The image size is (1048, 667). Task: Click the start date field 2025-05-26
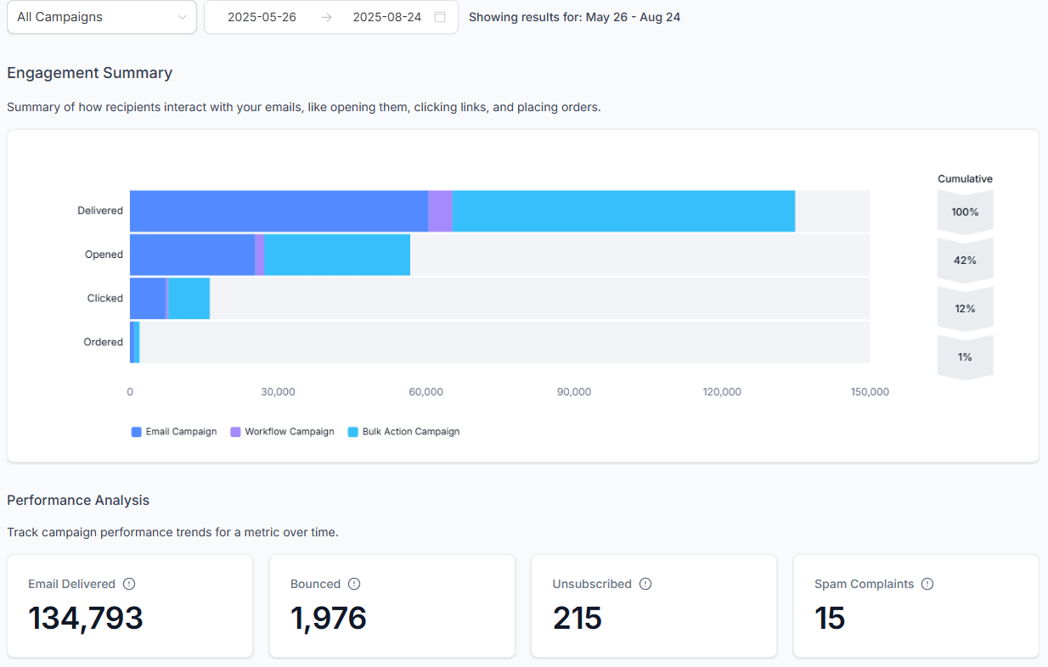(262, 17)
